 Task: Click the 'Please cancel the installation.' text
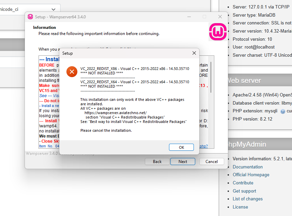pyautogui.click(x=106, y=130)
